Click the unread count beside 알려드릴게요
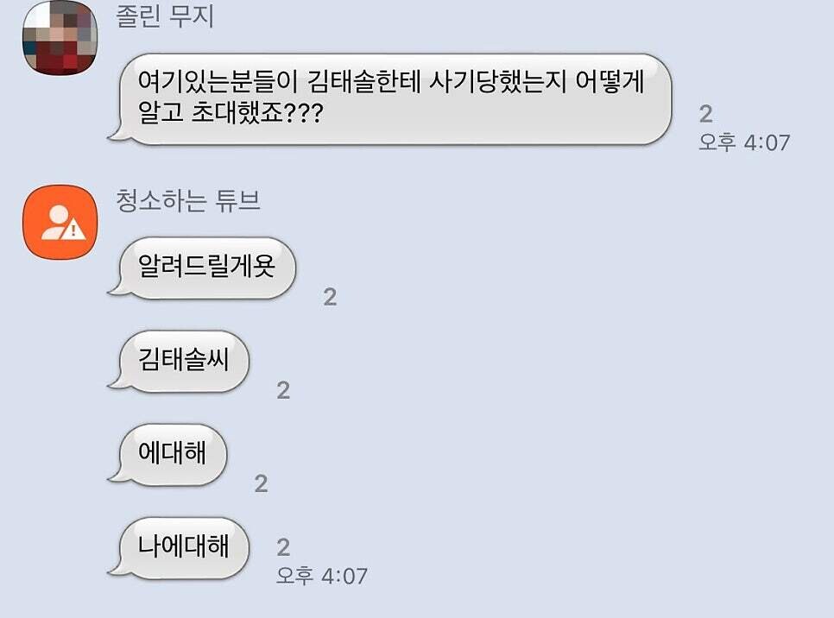 tap(331, 297)
